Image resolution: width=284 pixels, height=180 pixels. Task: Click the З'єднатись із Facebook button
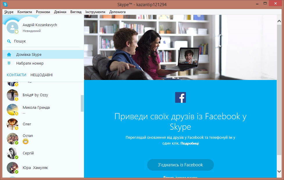point(180,165)
